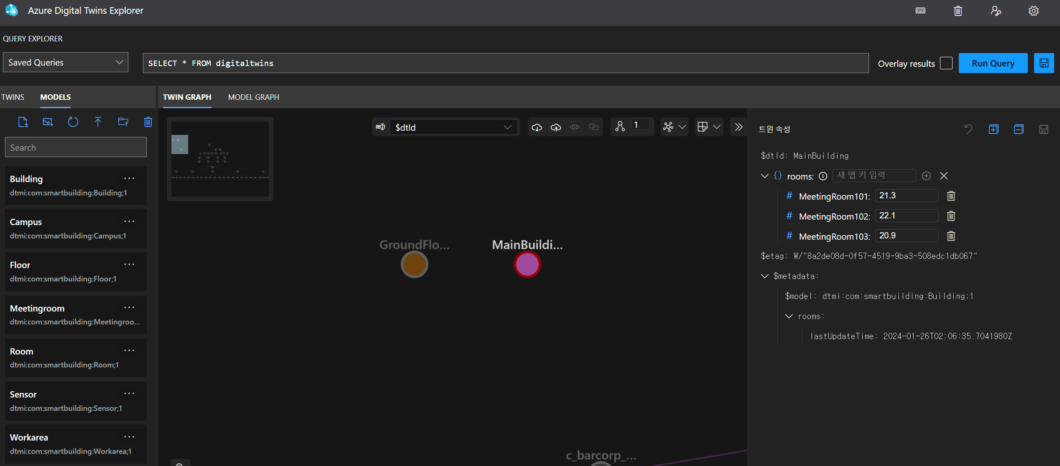This screenshot has width=1060, height=466.
Task: Click the upload model arrow icon
Action: point(97,122)
